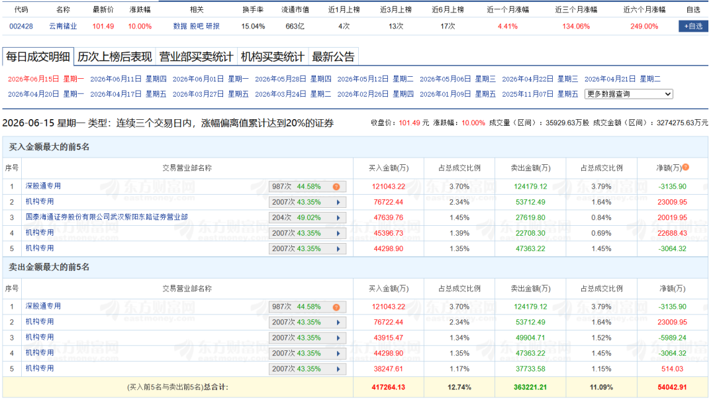Viewport: 715px width, 400px height.
Task: Open the 更多数据查询 dropdown
Action: coord(629,94)
